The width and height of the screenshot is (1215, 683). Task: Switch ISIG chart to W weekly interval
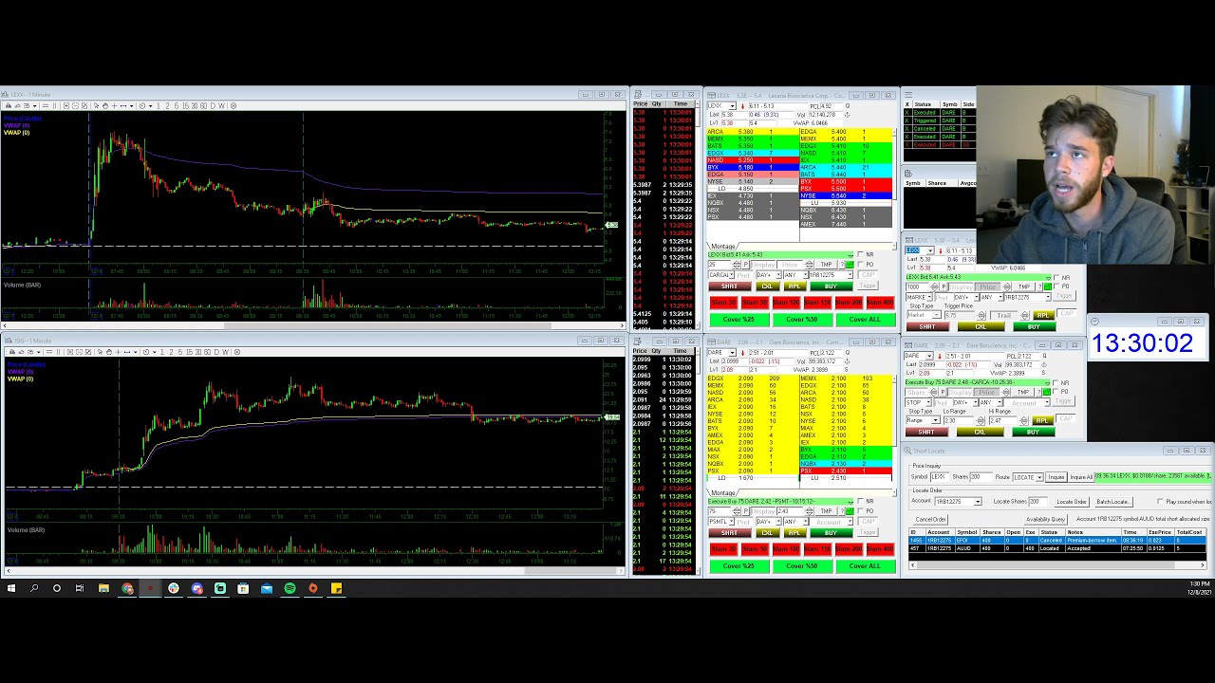225,352
